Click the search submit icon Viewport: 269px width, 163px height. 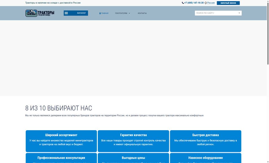tap(239, 13)
